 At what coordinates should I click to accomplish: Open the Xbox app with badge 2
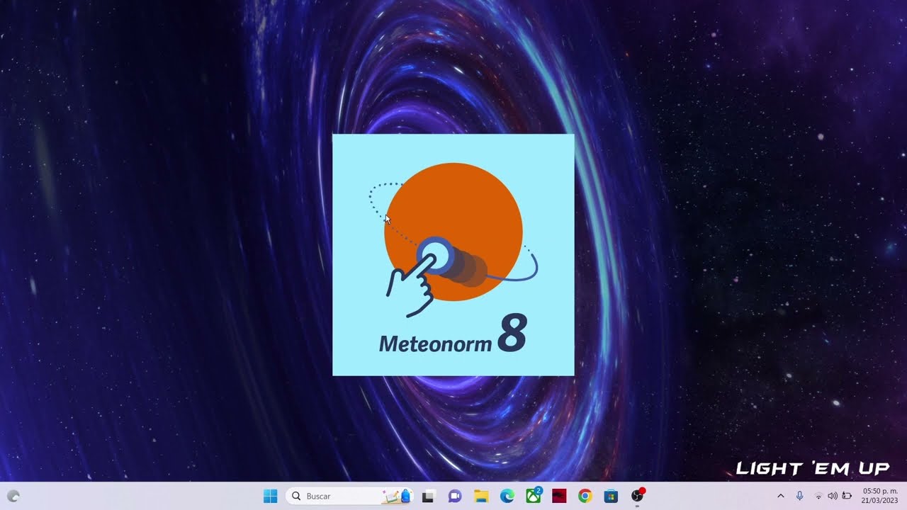pyautogui.click(x=534, y=496)
